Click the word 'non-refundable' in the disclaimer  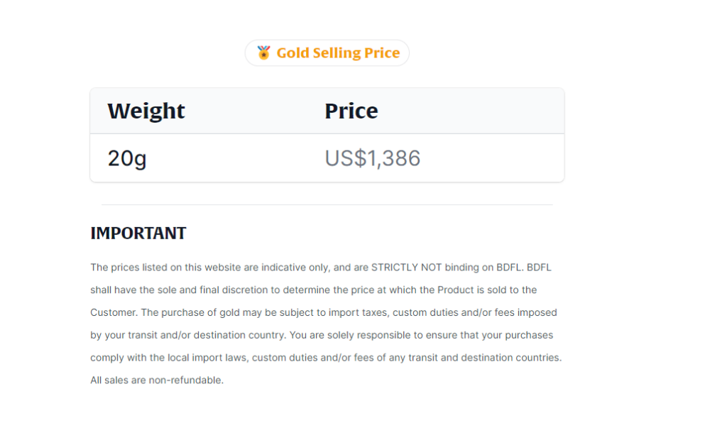pos(185,380)
